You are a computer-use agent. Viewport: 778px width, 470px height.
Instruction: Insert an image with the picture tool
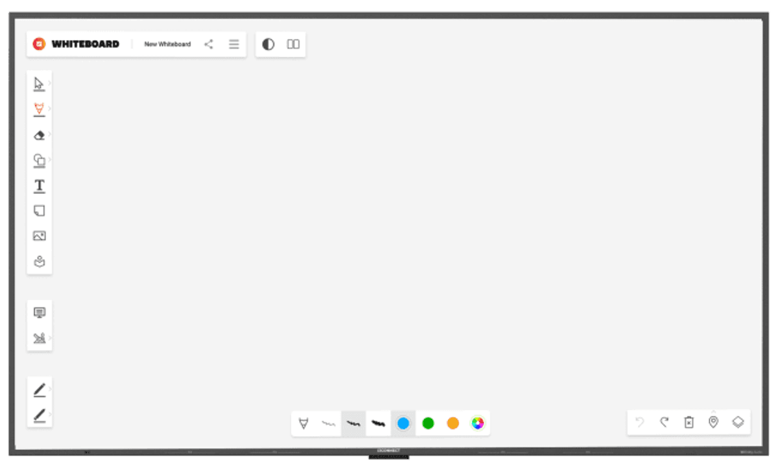39,236
